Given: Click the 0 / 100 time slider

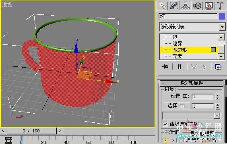Looking at the screenshot, I should coord(31,131).
